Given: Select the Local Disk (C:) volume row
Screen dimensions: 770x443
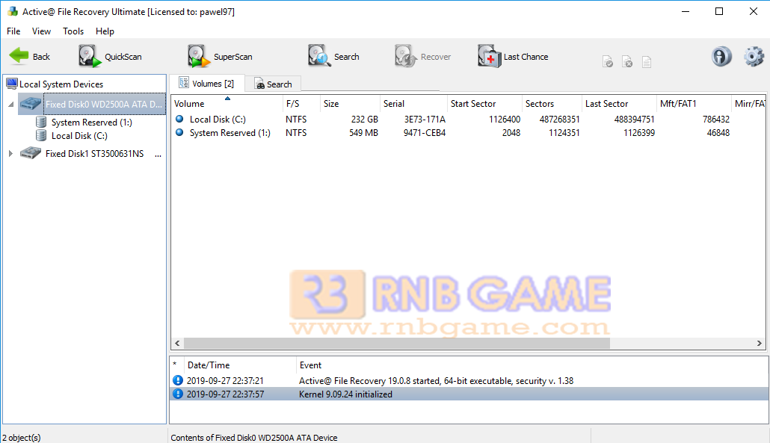Looking at the screenshot, I should click(x=467, y=120).
